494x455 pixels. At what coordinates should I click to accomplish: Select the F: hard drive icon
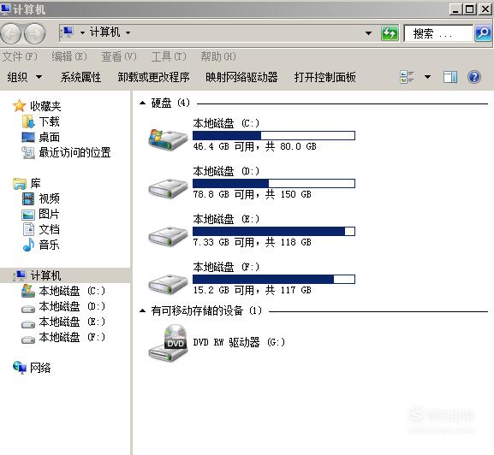point(168,284)
